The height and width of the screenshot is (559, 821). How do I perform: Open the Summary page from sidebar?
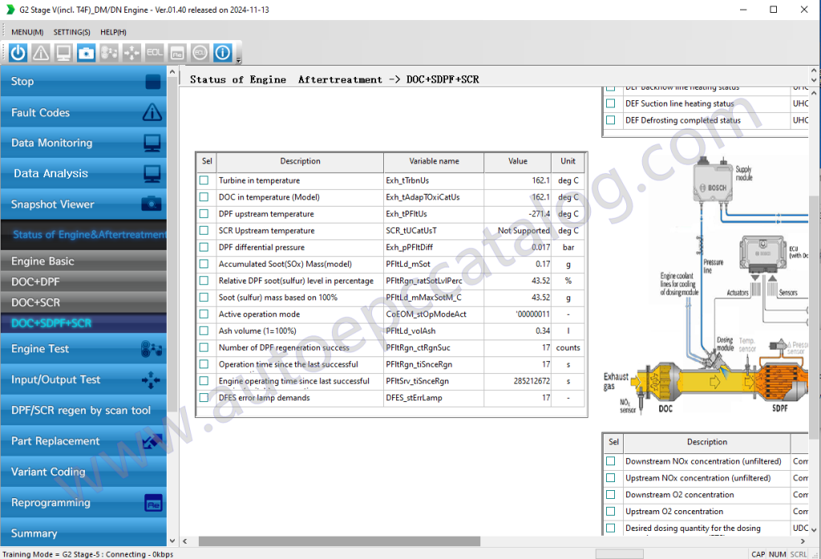coord(80,533)
